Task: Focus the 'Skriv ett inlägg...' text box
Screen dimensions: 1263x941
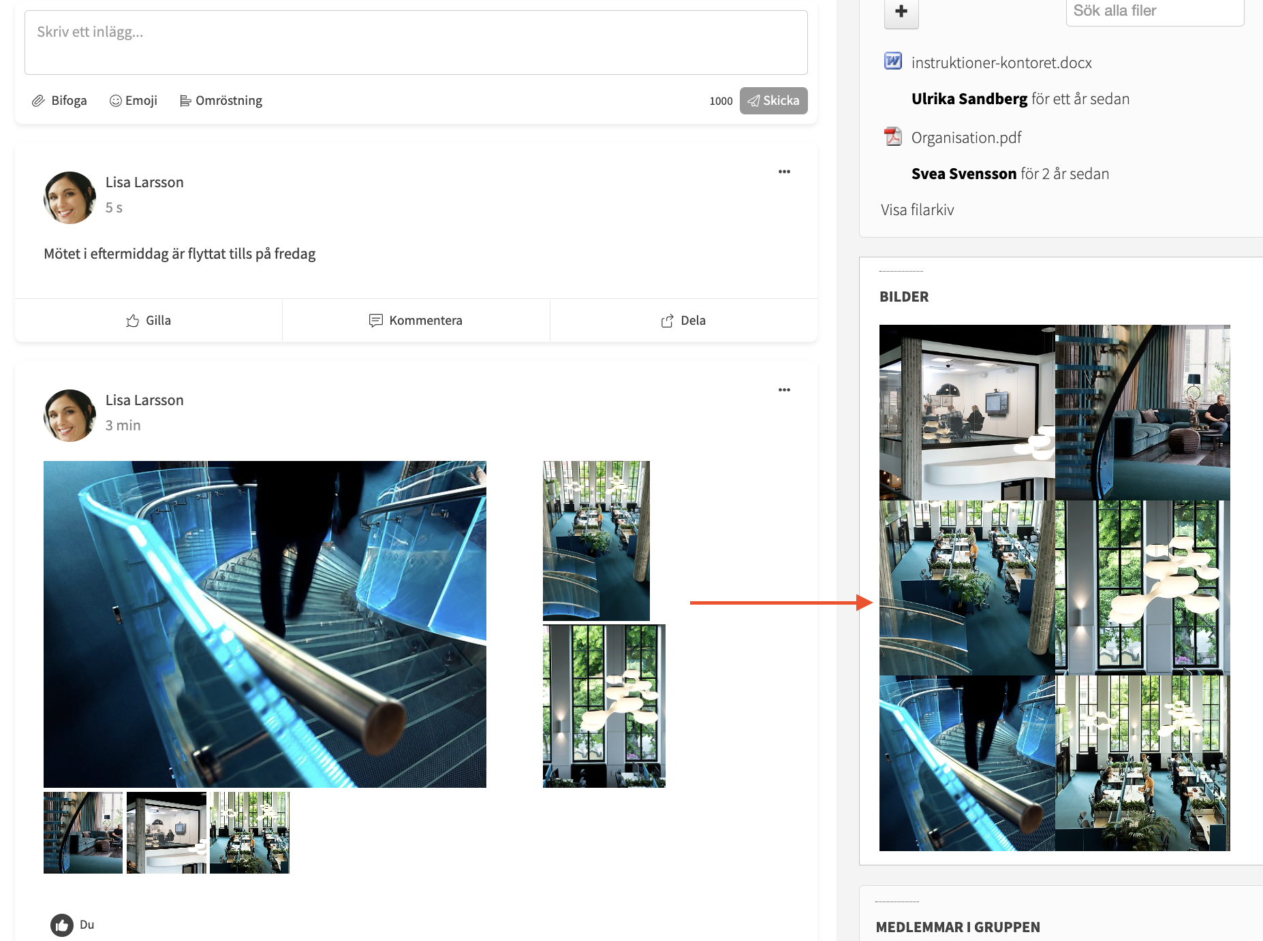Action: [416, 42]
